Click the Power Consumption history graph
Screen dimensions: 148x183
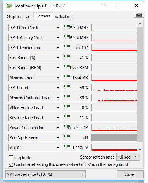(114, 128)
